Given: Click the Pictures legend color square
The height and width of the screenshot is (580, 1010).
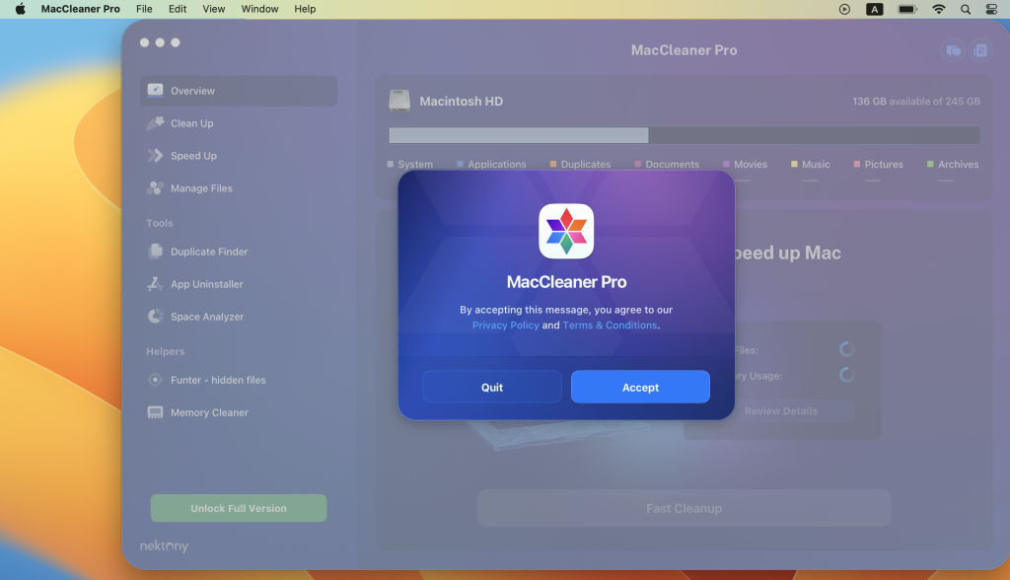Looking at the screenshot, I should [x=857, y=165].
